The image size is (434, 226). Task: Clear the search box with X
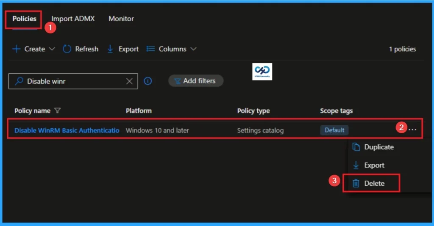coord(129,81)
